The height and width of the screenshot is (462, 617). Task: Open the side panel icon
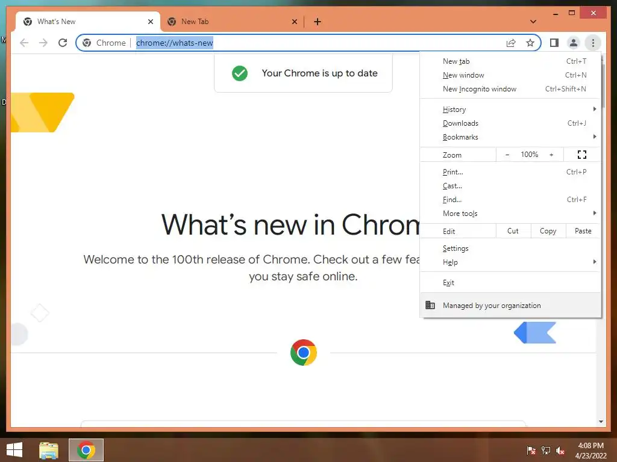pyautogui.click(x=554, y=43)
